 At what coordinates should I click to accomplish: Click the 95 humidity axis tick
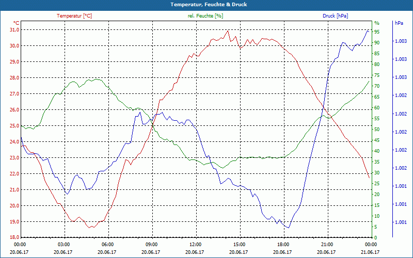tap(377, 32)
